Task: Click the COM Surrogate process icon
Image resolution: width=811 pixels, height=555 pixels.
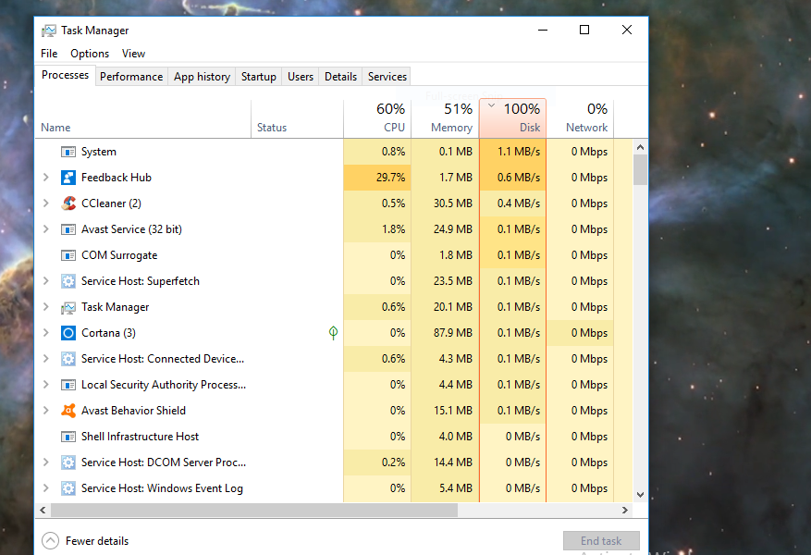Action: tap(68, 254)
